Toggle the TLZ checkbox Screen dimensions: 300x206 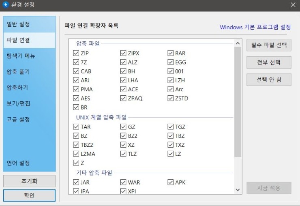(123, 154)
